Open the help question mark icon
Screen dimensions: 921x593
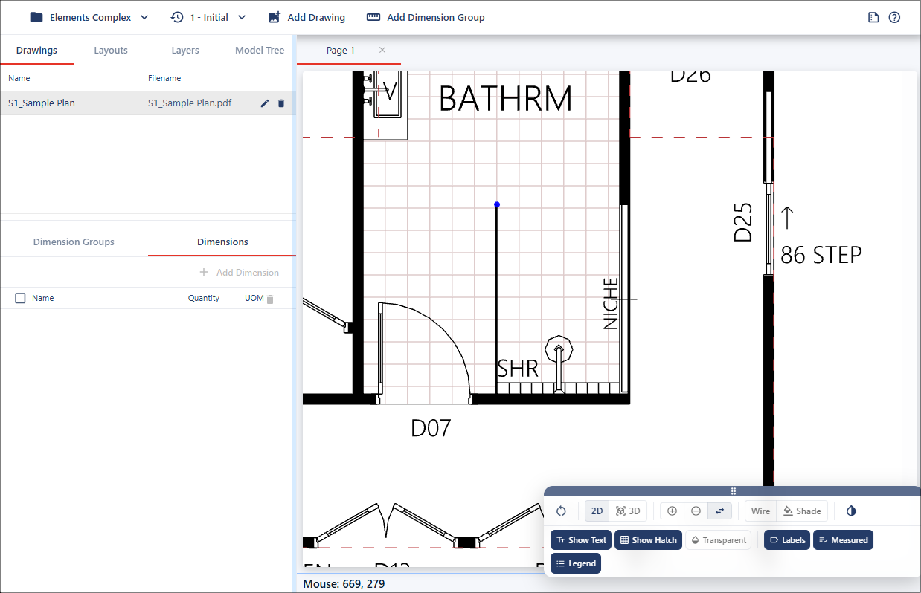(894, 17)
